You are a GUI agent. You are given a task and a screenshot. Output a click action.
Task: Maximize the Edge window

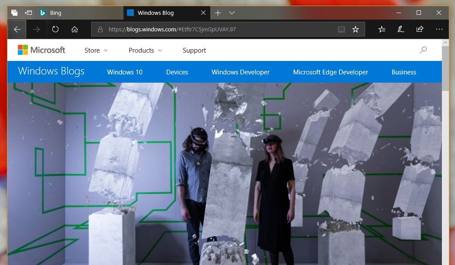419,13
